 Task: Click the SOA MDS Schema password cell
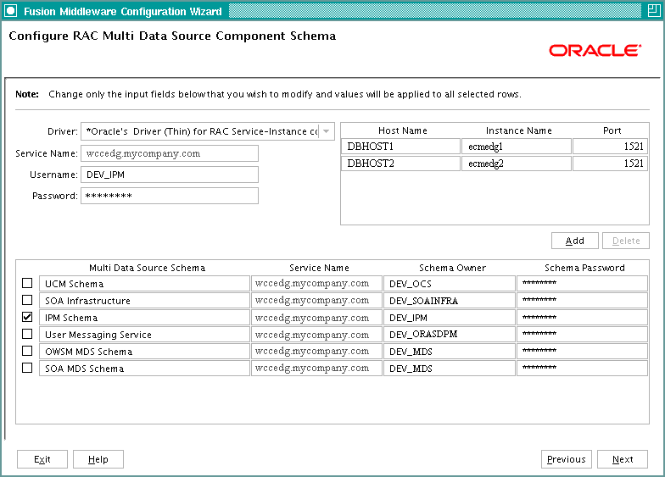pyautogui.click(x=582, y=368)
